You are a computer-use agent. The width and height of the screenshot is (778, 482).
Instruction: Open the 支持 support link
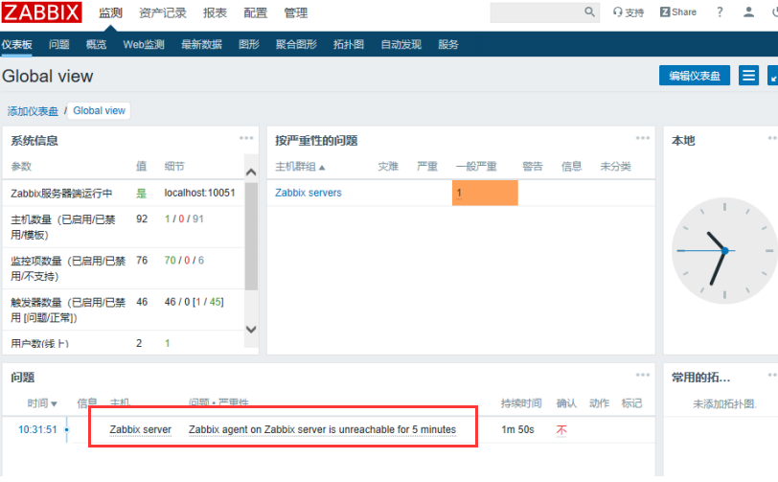click(629, 12)
